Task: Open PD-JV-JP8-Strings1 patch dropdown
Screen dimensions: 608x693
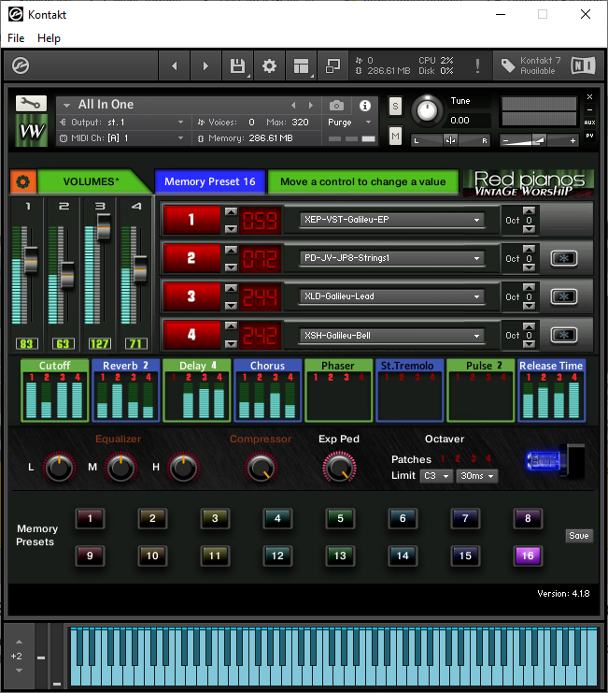Action: (392, 258)
